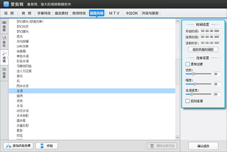227x152 pixels.
Task: Click the style list scrollbar thumb
Action: [x=177, y=72]
